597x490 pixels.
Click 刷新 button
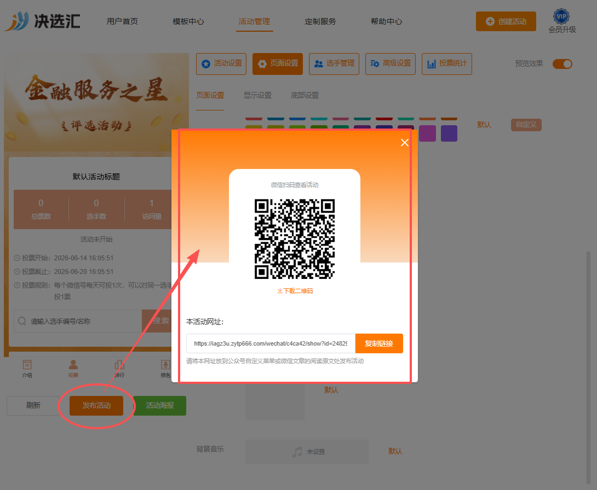(33, 406)
